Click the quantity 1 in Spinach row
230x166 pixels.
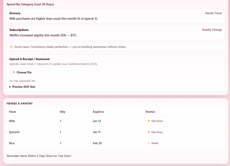tap(60, 132)
